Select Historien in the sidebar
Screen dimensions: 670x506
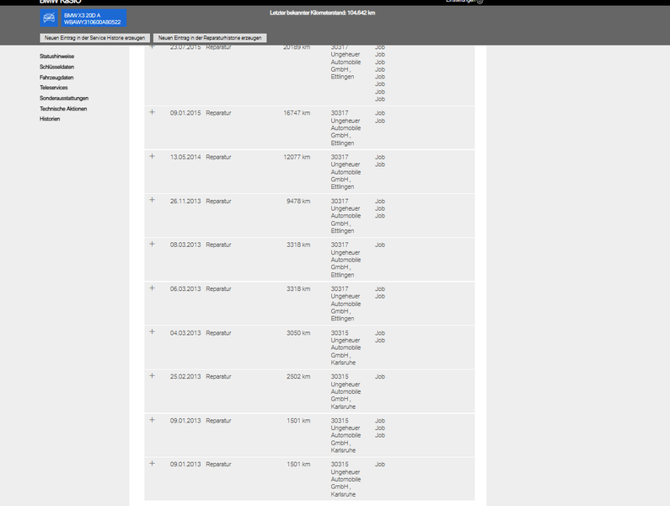point(50,120)
